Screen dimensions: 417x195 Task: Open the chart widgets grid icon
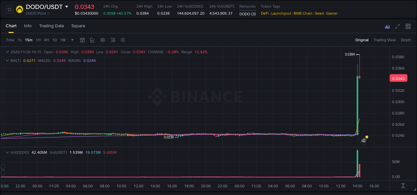408,26
